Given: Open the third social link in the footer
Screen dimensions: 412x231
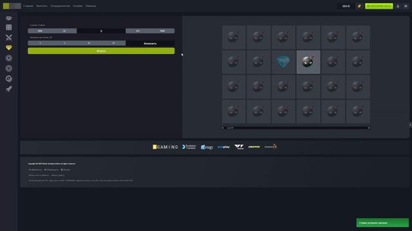Looking at the screenshot, I should 66,169.
